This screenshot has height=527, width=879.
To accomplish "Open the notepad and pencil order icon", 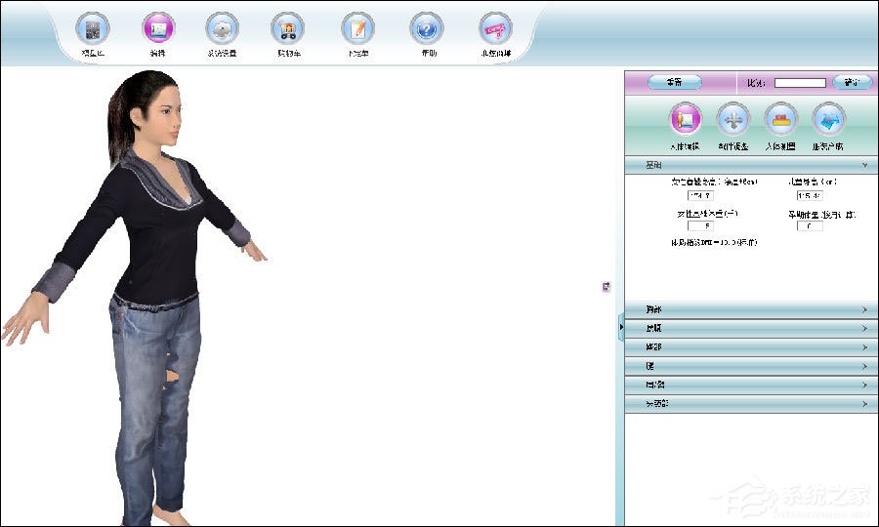I will pos(357,28).
